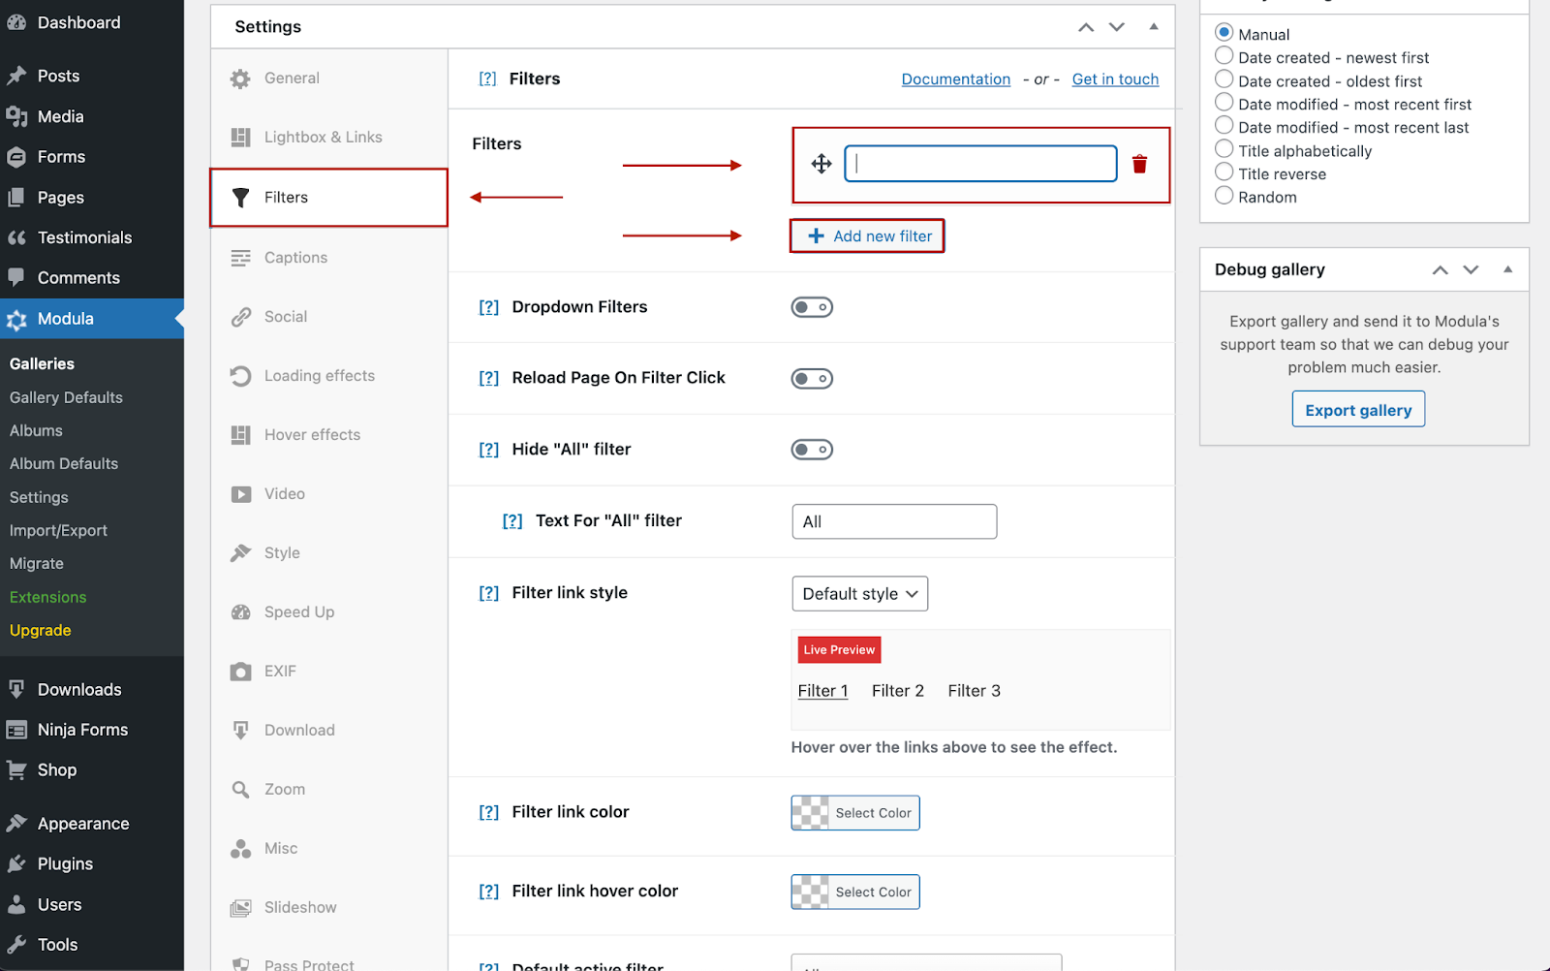The image size is (1550, 971).
Task: Click the Filter 1 preview link
Action: point(823,691)
